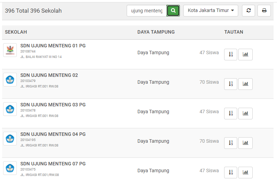Click the logo thumbnail of SDN Ujung Menteng 04 PG
The image size is (277, 188).
pos(10,139)
